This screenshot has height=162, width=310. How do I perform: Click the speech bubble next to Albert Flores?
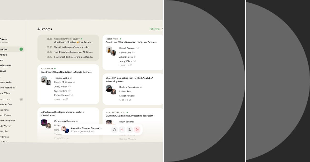[135, 57]
